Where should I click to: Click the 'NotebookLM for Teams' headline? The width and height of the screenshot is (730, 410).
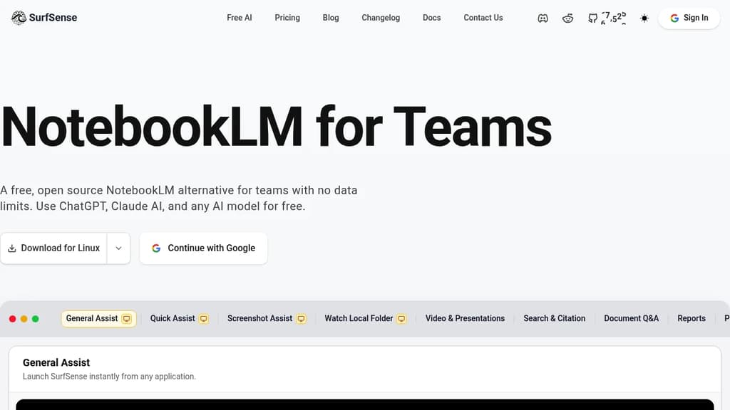[x=276, y=127]
